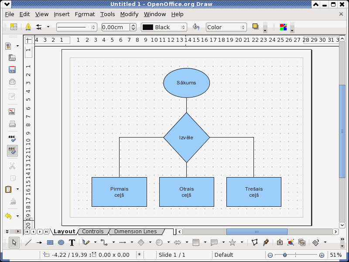This screenshot has width=349, height=262.
Task: Switch to the Controls layer tab
Action: pos(93,232)
